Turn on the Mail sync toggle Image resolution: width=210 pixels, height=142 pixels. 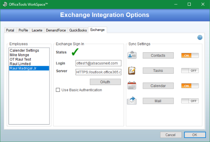tap(190, 101)
